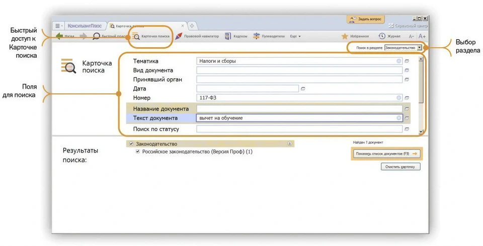483x246 pixels.
Task: Open the Поиск в разделе dropdown
Action: coord(403,48)
